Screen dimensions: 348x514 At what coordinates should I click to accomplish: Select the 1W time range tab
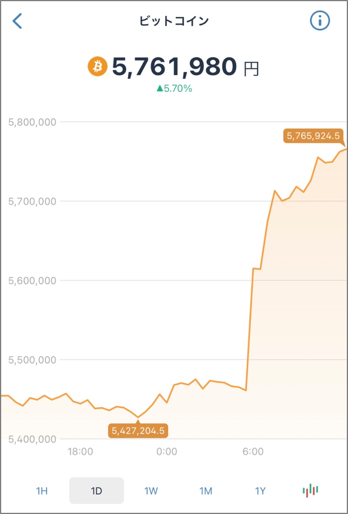click(x=151, y=491)
